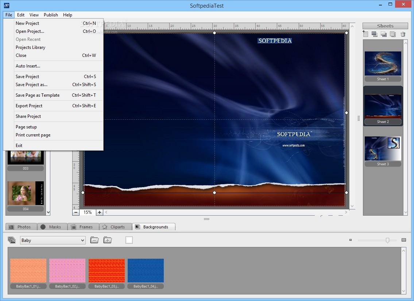
Task: Click the canvas horizontal scroll right arrow
Action: 346,212
